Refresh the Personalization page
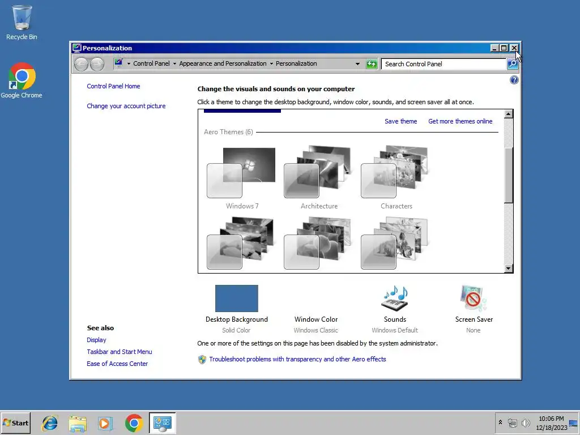Screen dimensions: 580x435 pos(372,63)
